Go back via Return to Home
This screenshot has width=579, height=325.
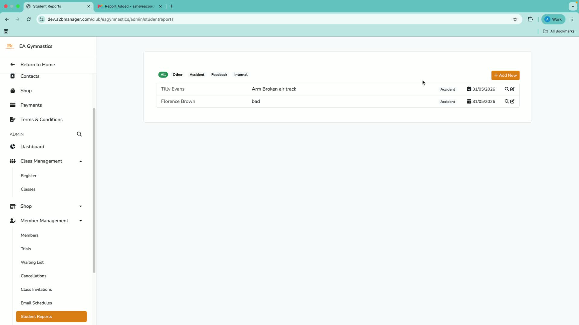38,65
